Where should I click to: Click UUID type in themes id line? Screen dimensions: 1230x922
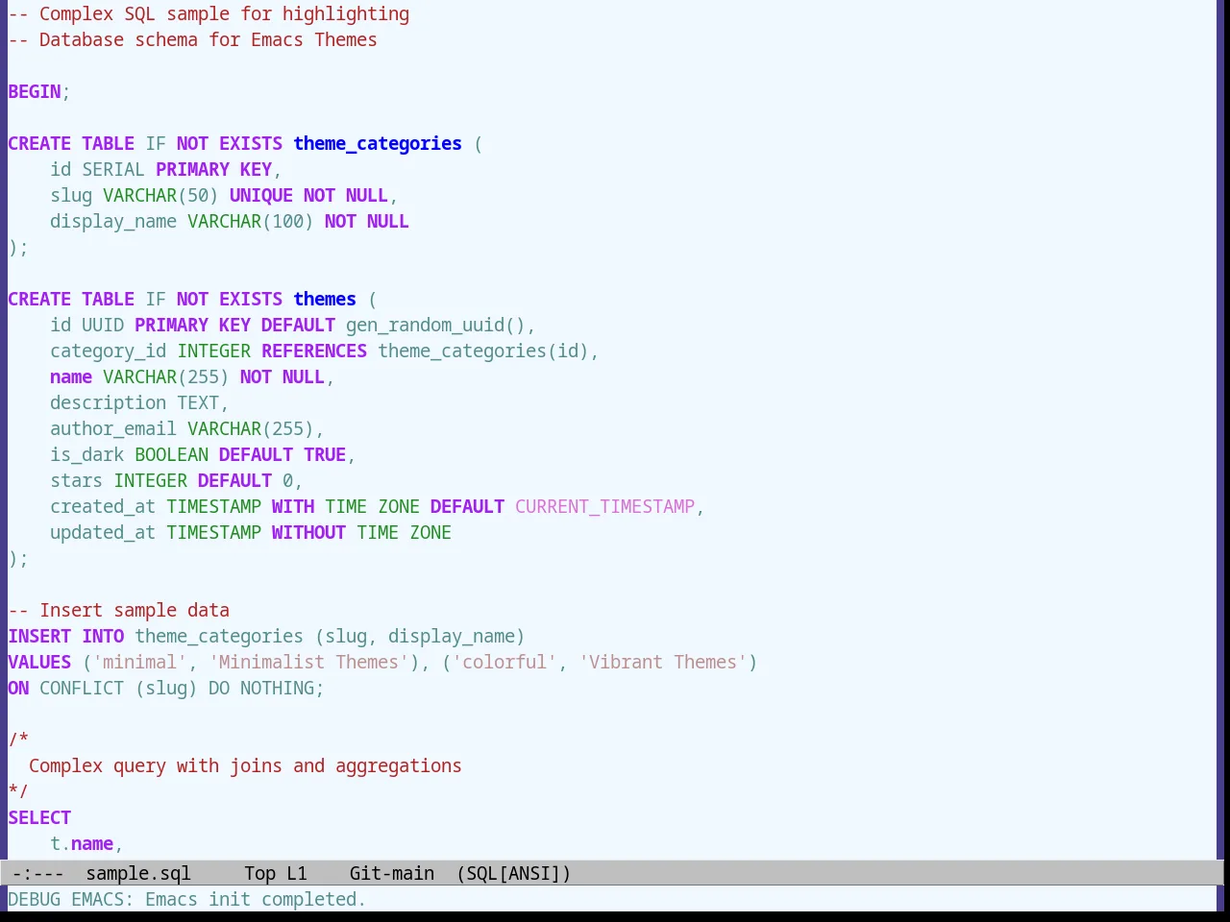coord(103,325)
